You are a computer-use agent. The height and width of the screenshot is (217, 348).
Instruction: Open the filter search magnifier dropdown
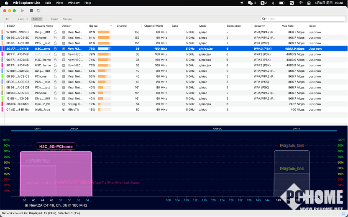tap(264, 19)
